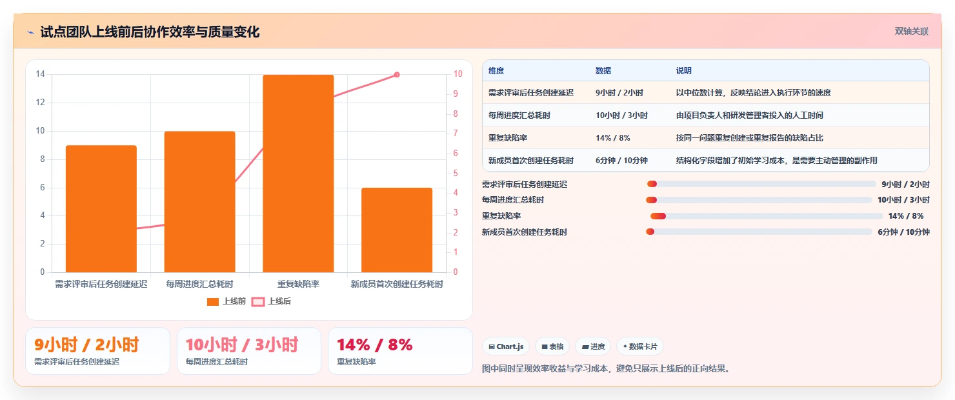Click table value 6分钟 / 10分钟

point(621,161)
